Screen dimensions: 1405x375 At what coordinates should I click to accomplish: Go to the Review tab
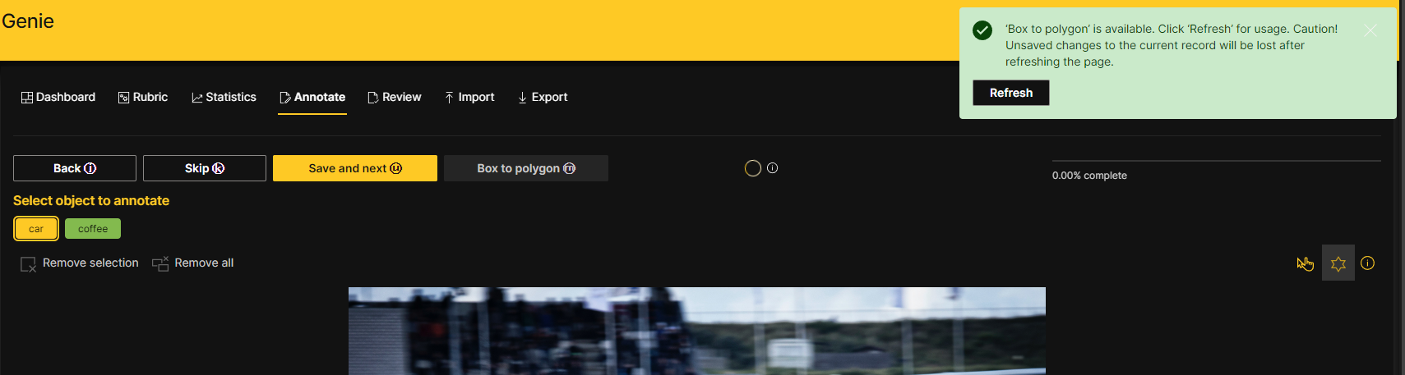395,97
